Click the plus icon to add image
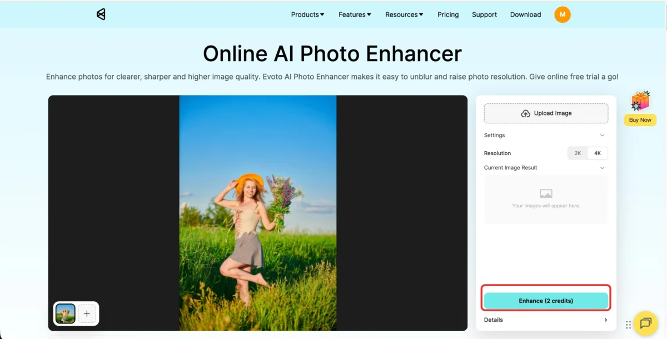The height and width of the screenshot is (339, 667). (87, 313)
